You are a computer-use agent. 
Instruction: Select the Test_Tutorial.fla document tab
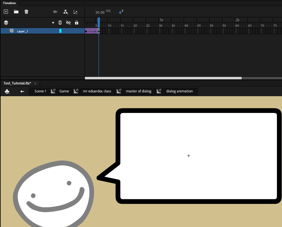click(x=17, y=83)
